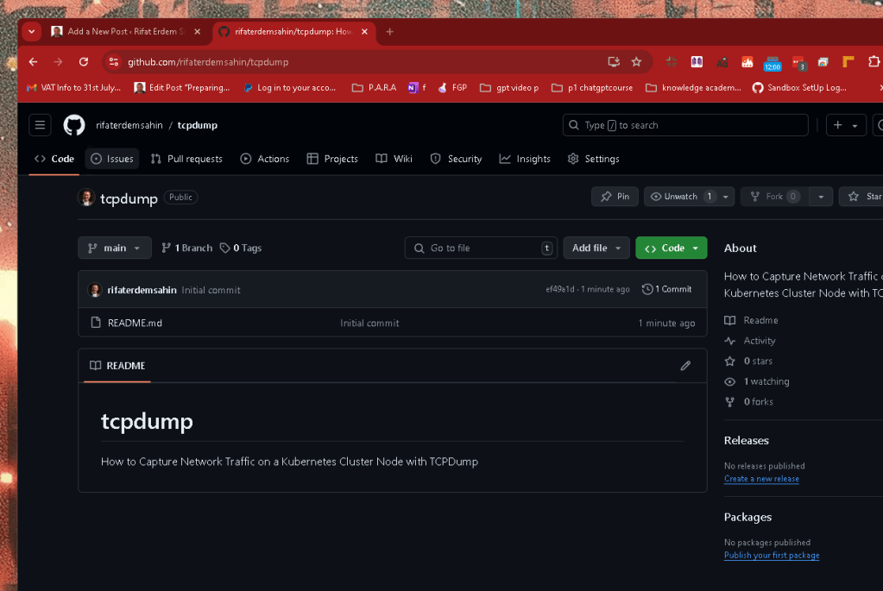Reload the page with the refresh icon
Viewport: 883px width, 591px height.
[x=84, y=62]
